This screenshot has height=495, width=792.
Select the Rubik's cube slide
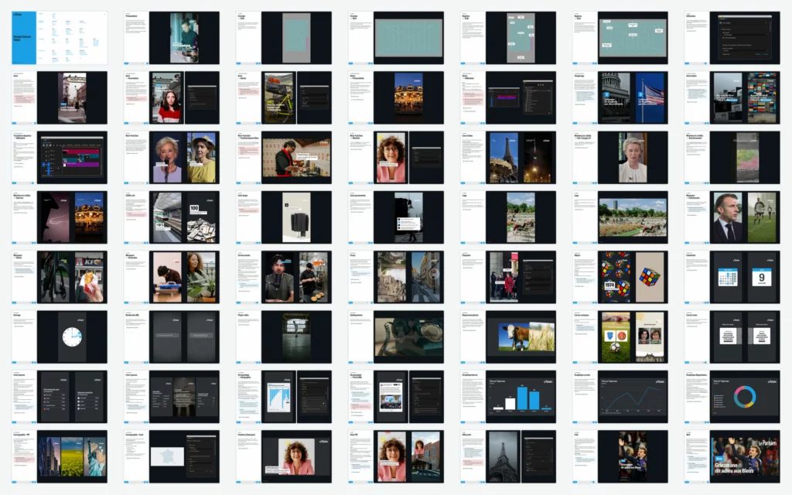[x=620, y=276]
